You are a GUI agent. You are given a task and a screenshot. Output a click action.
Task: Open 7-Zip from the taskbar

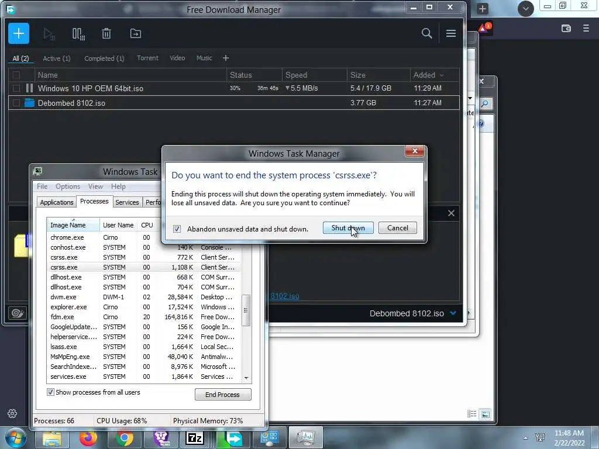[194, 438]
